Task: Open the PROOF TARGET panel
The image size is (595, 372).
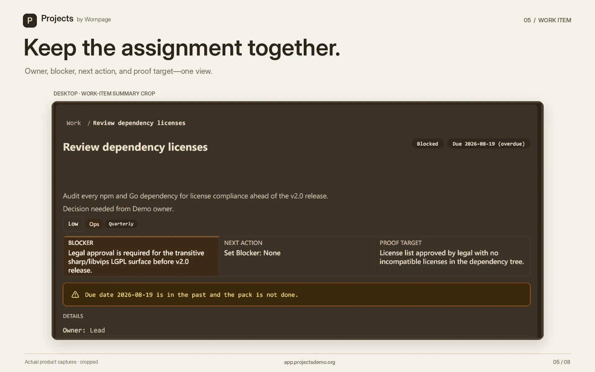Action: [452, 256]
